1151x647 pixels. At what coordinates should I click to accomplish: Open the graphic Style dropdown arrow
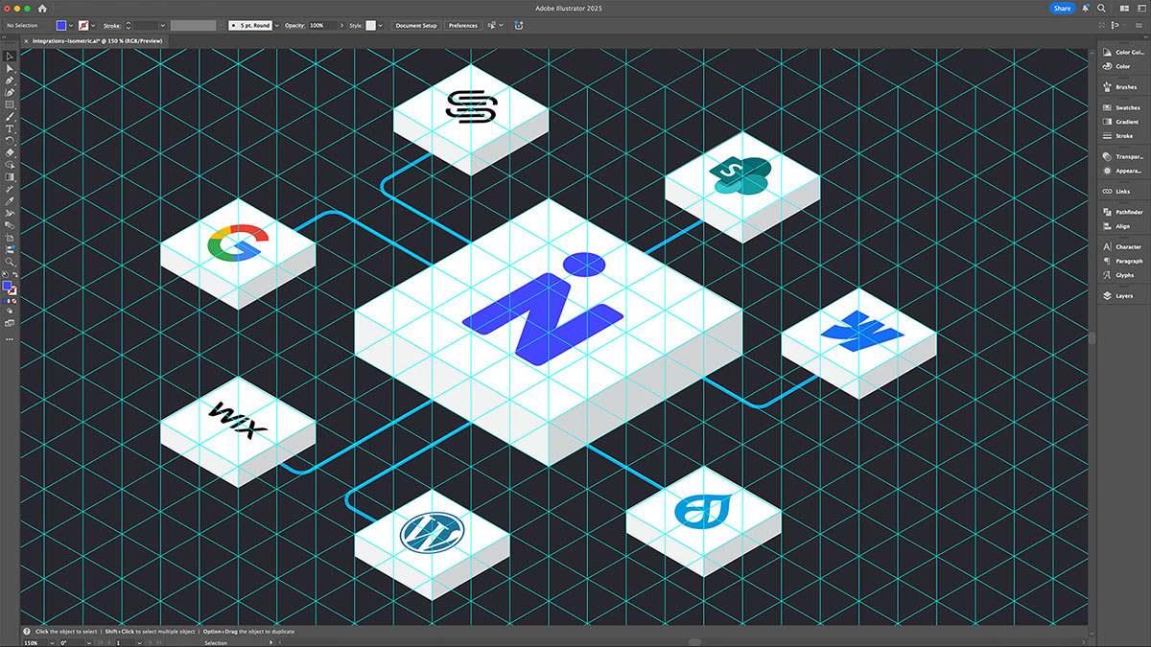tap(381, 25)
